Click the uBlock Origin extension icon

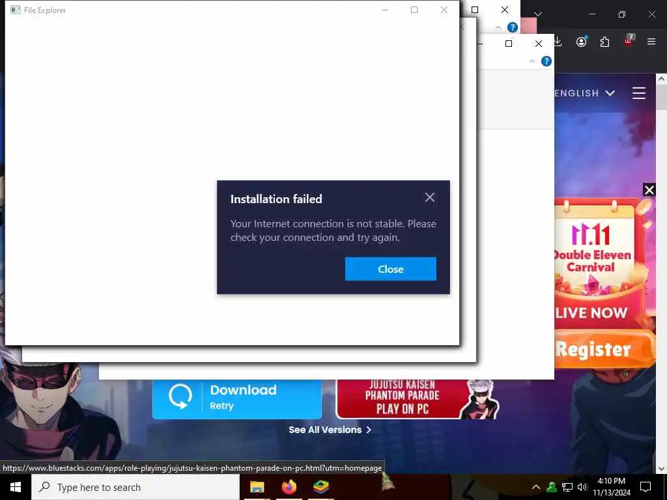click(629, 41)
